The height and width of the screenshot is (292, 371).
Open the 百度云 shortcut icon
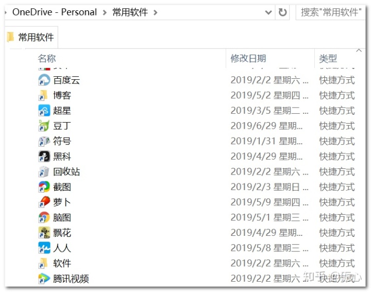(44, 80)
